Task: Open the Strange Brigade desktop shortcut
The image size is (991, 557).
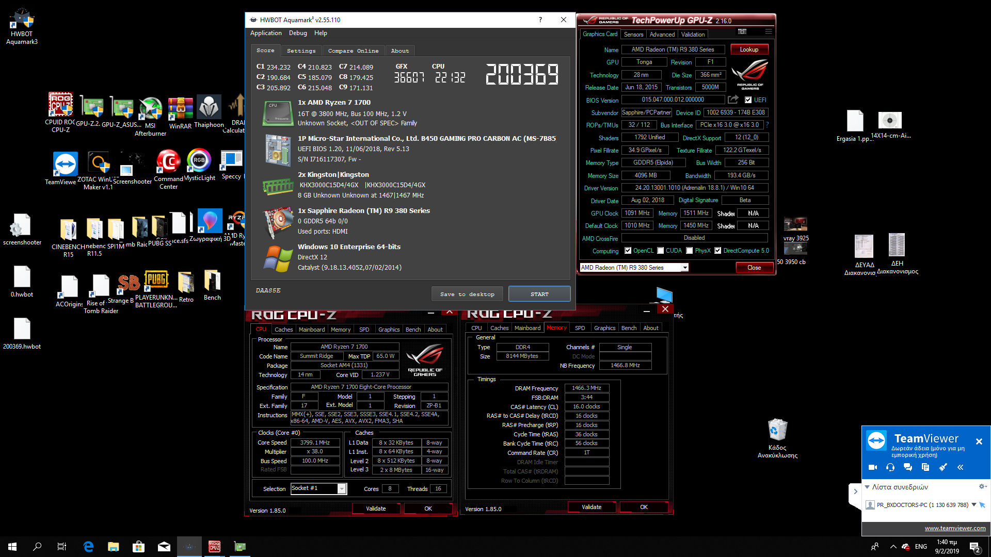Action: point(128,288)
